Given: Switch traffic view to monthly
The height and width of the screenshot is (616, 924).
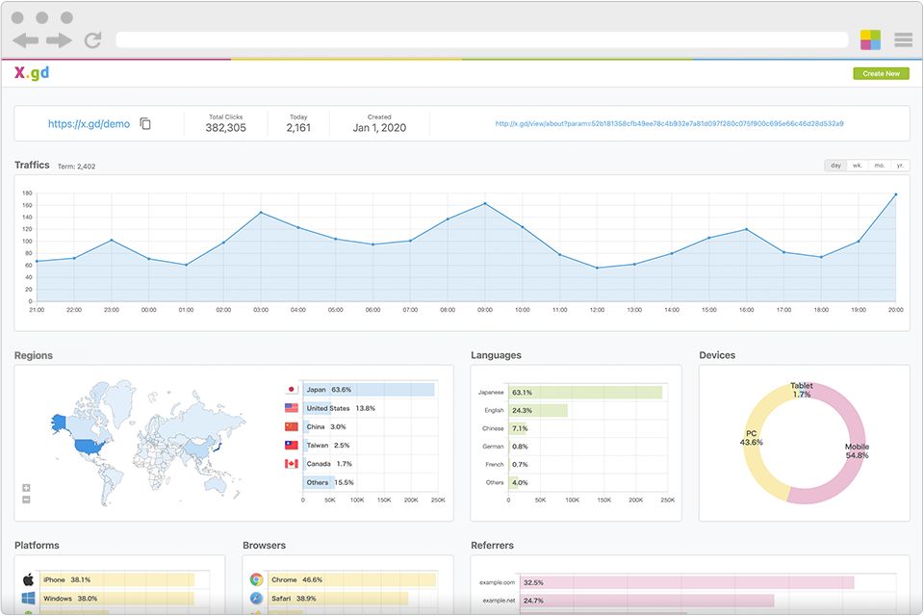Looking at the screenshot, I should [877, 165].
